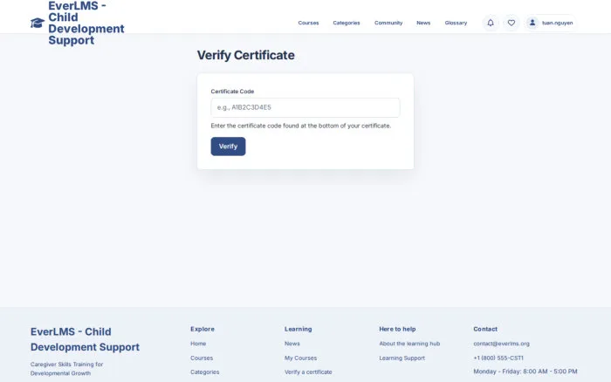Click the EverLMS header site title
Image resolution: width=611 pixels, height=382 pixels.
pyautogui.click(x=86, y=23)
